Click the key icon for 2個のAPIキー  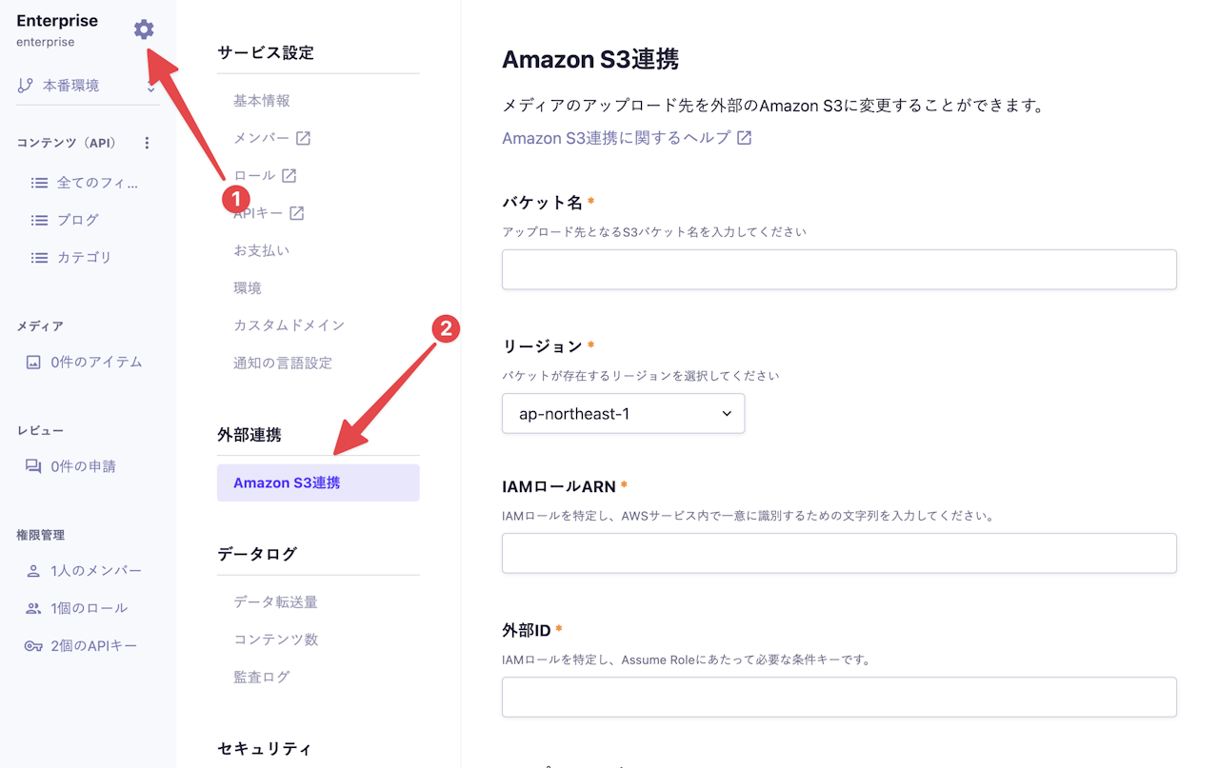[x=33, y=646]
